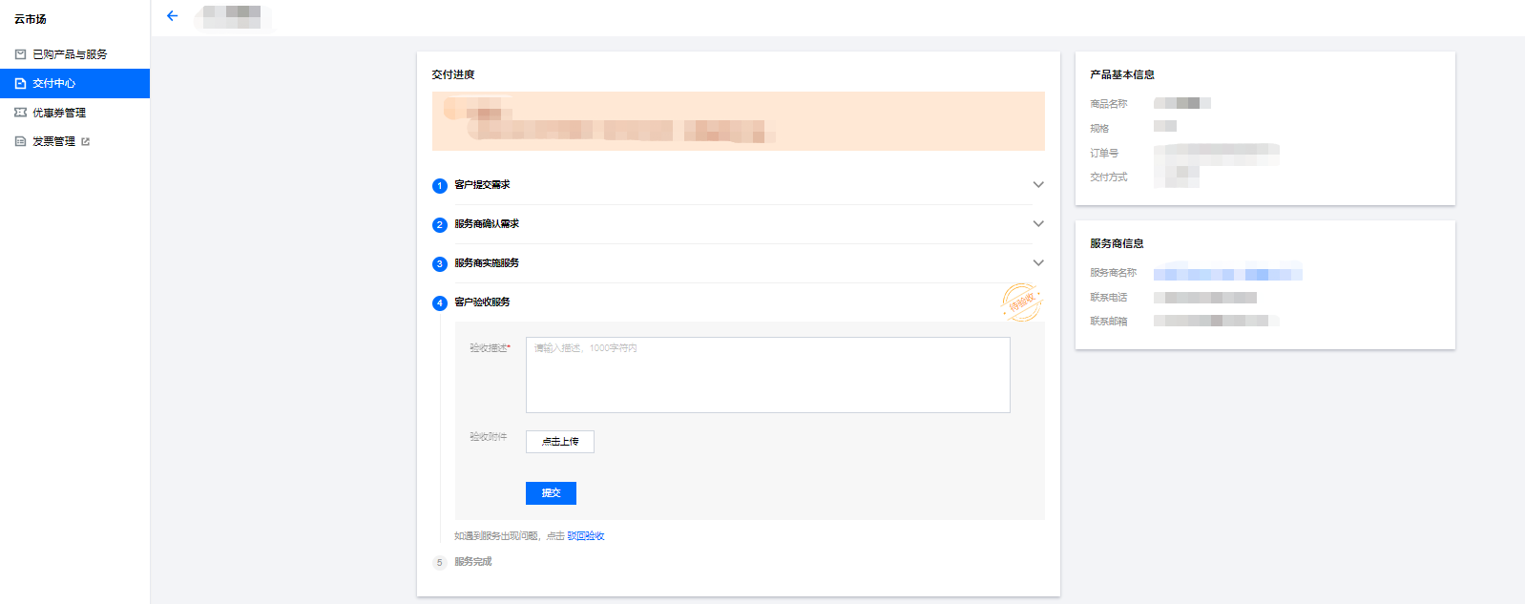Image resolution: width=1525 pixels, height=604 pixels.
Task: Click the blurred 服务商名称 link value
Action: click(1228, 274)
